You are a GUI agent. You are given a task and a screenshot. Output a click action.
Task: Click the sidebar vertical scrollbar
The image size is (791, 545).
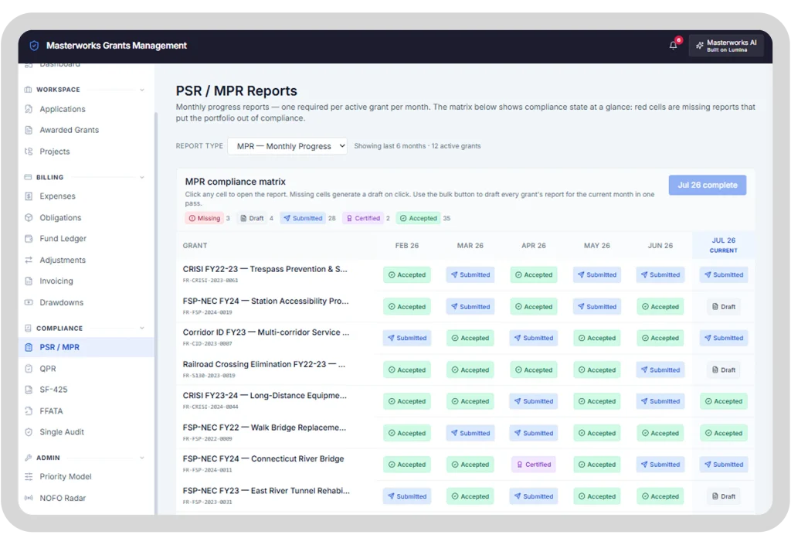pos(156,313)
